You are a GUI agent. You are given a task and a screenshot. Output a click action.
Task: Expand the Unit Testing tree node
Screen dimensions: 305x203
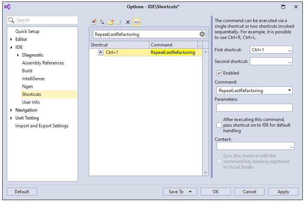click(11, 118)
